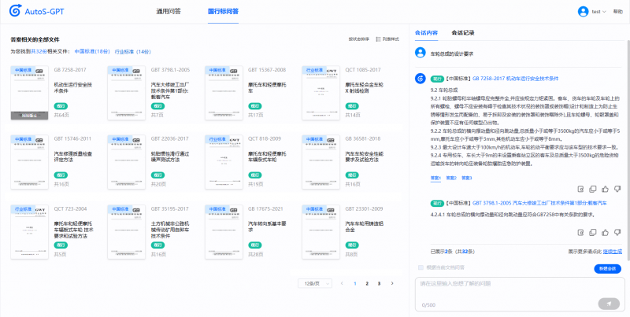Image resolution: width=630 pixels, height=317 pixels.
Task: Click the AutoS-GPT logo icon
Action: click(15, 12)
